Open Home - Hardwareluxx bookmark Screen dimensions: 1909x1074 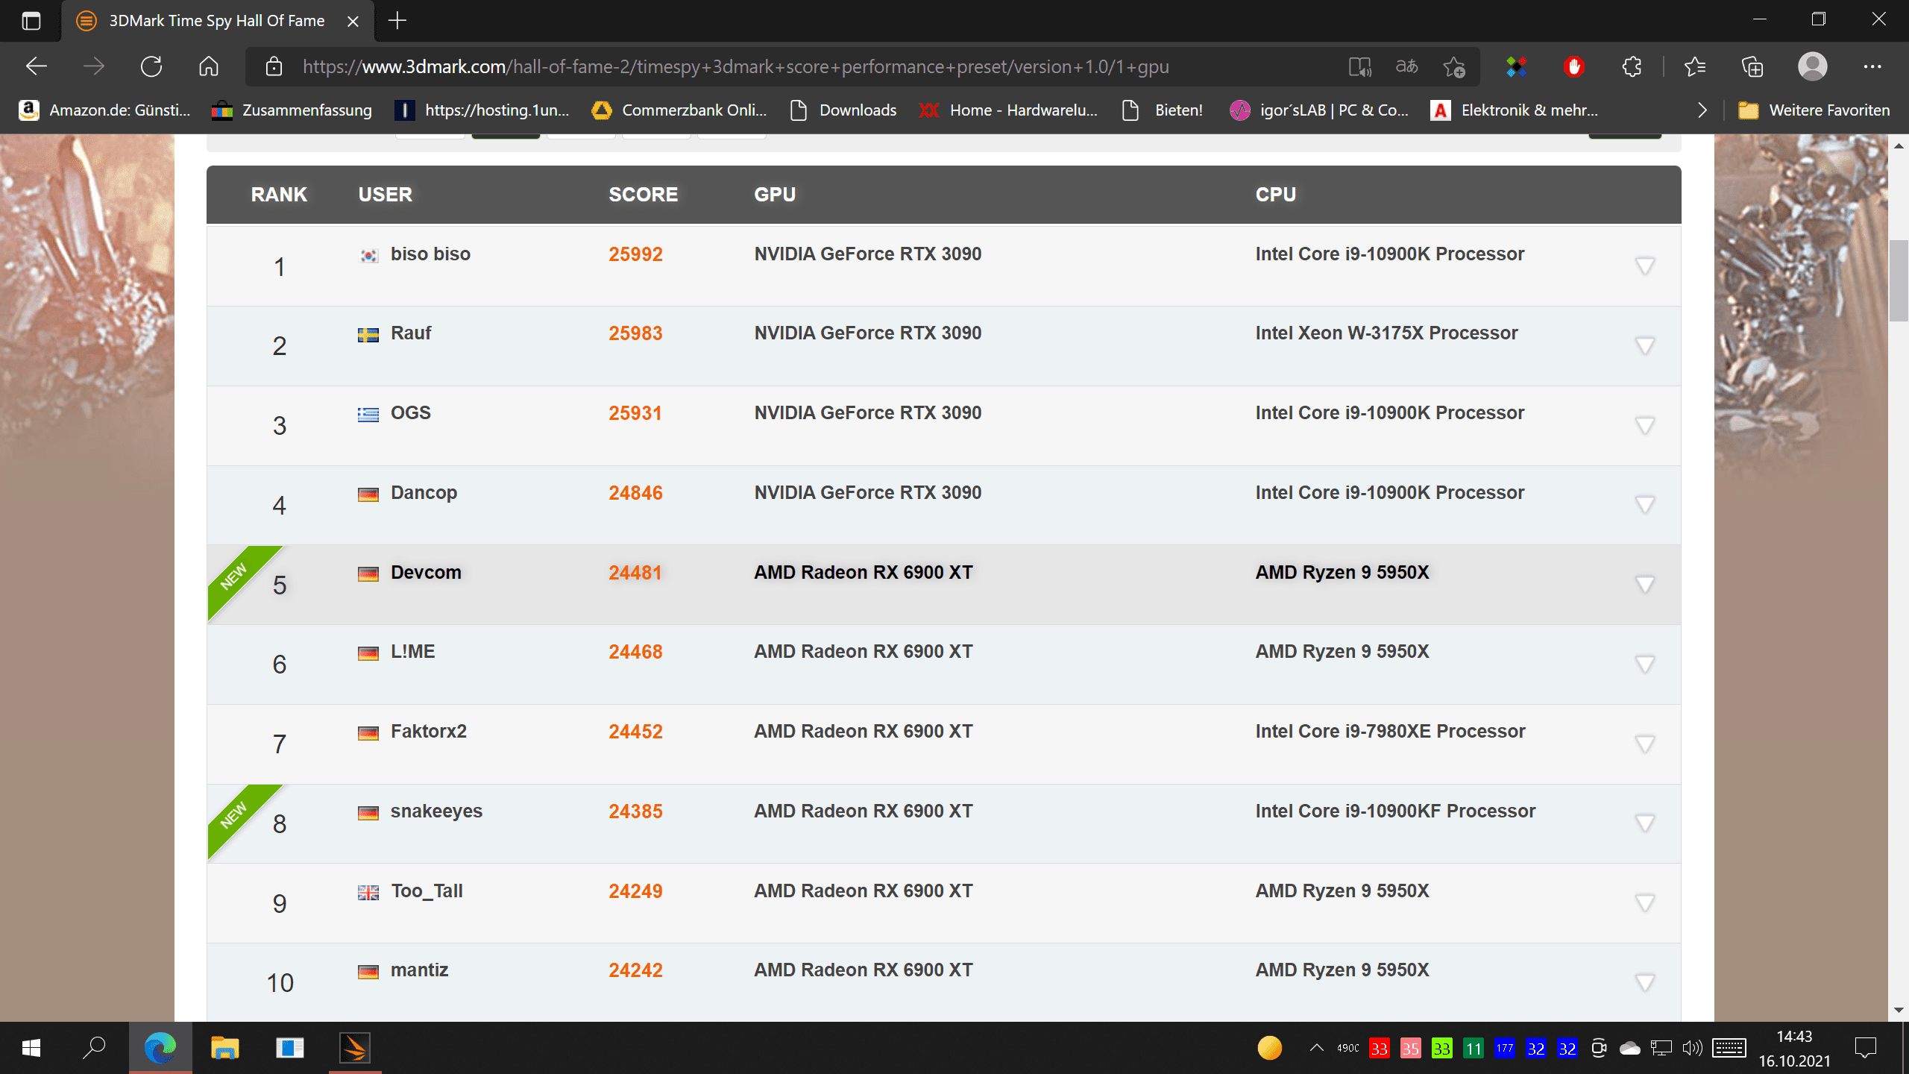tap(1008, 110)
